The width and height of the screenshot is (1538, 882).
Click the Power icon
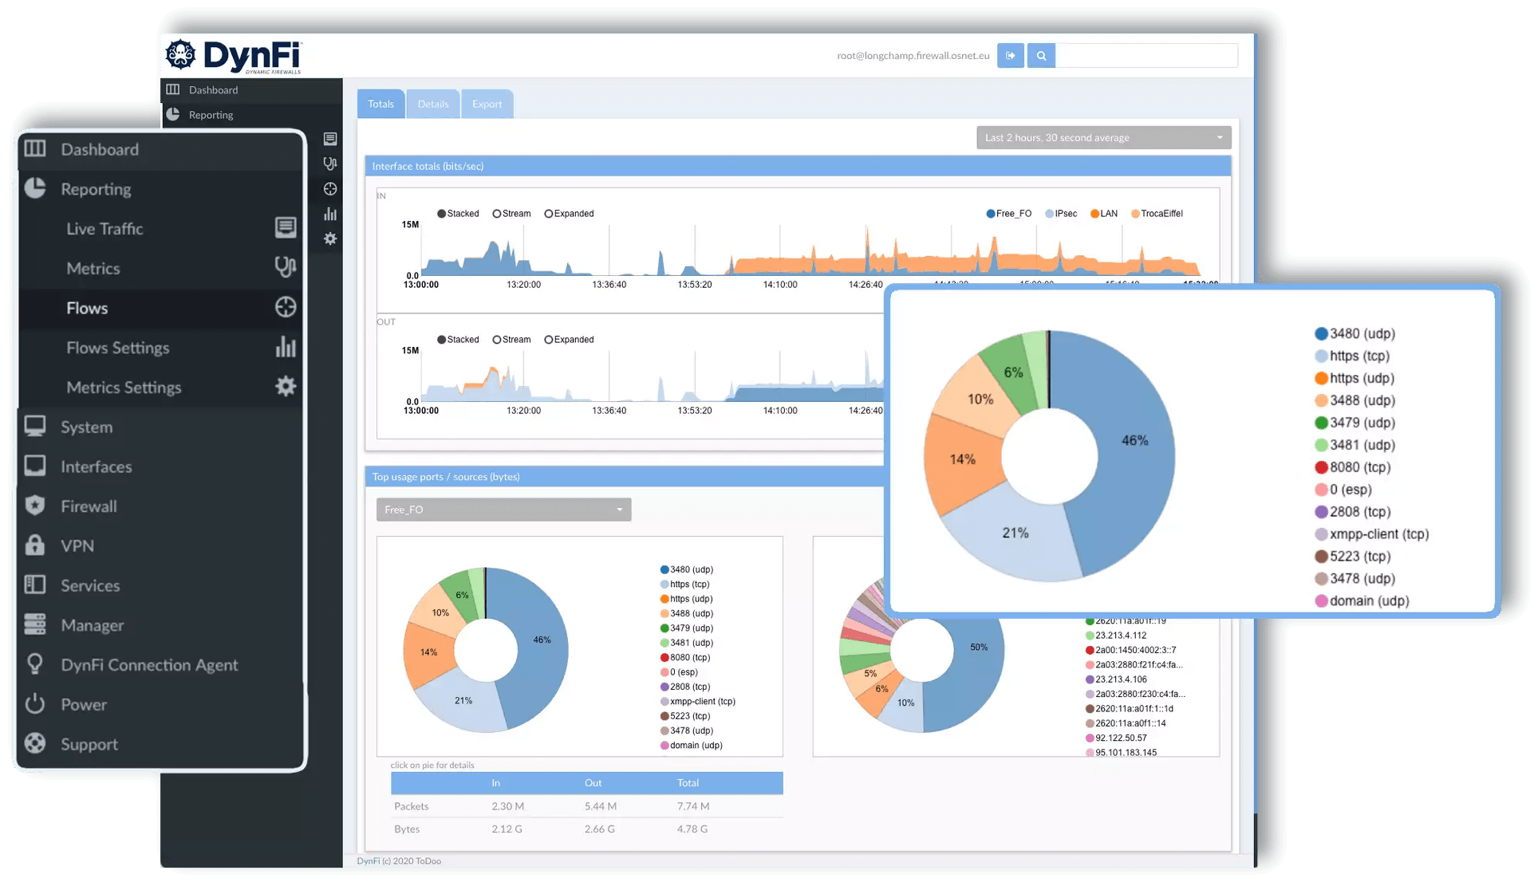(x=35, y=705)
